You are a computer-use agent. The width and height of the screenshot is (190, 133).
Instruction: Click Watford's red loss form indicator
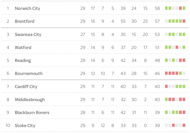tap(177, 47)
